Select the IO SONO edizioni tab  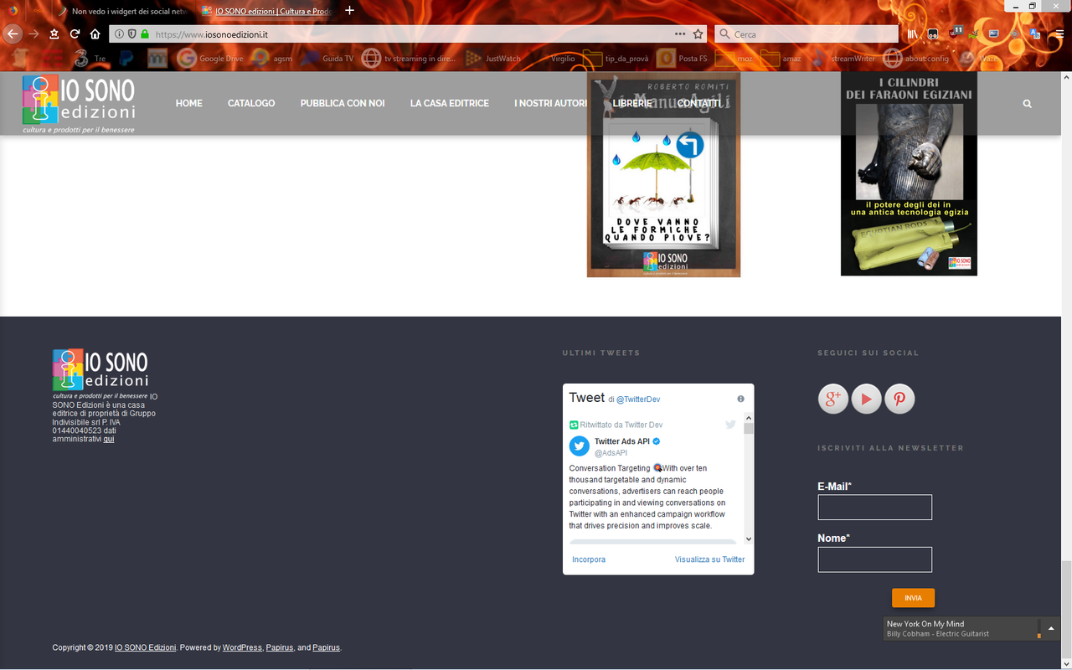click(x=266, y=11)
